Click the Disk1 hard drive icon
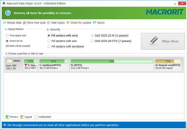 pos(9,61)
